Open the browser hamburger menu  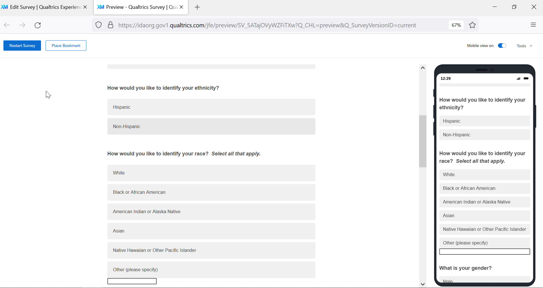click(x=533, y=25)
